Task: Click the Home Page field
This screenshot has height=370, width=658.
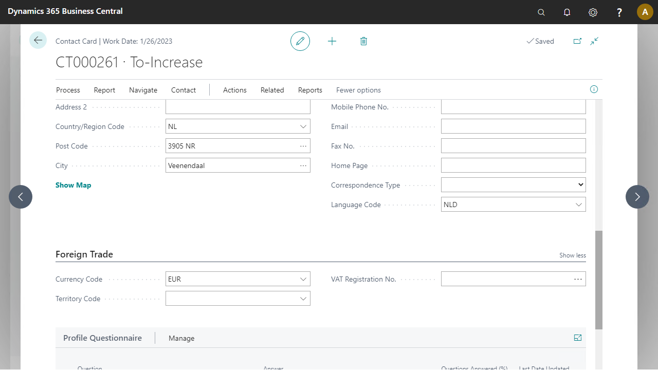Action: [x=514, y=165]
